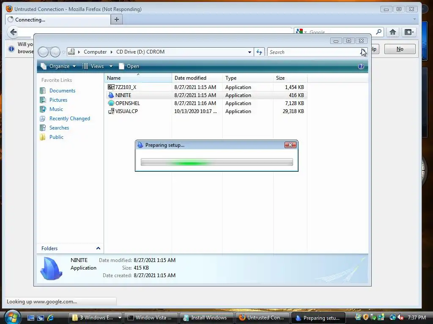Click 10/13/2020 date cell for VISUALCP
Image resolution: width=433 pixels, height=324 pixels.
click(195, 111)
